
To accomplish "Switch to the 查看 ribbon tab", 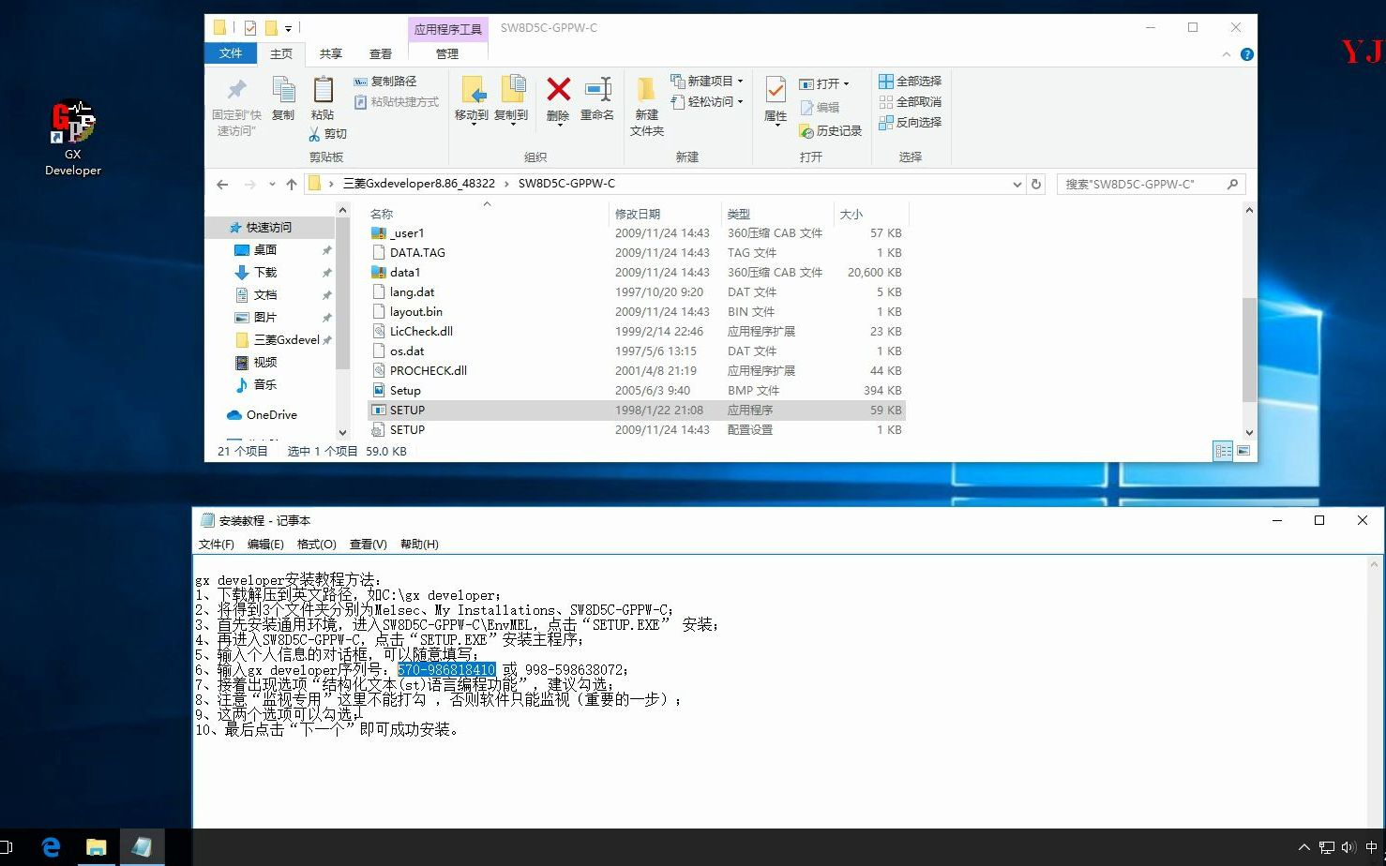I will (381, 53).
